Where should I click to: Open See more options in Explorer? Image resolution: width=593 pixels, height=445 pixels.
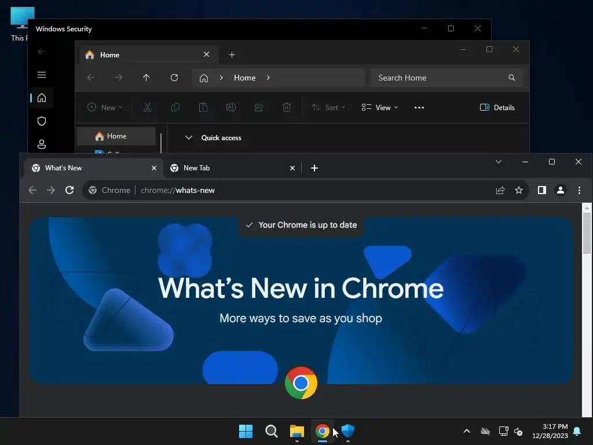click(419, 107)
